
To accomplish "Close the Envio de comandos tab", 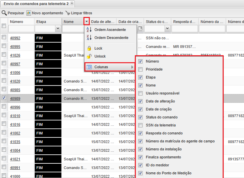I will coord(72,3).
